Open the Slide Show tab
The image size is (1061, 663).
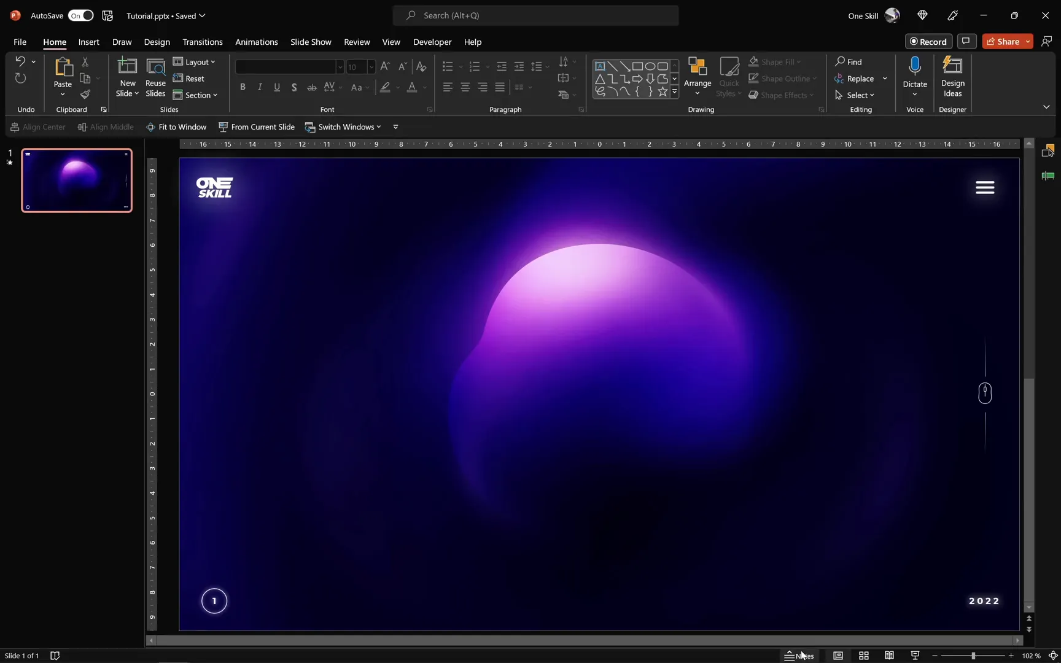[311, 42]
